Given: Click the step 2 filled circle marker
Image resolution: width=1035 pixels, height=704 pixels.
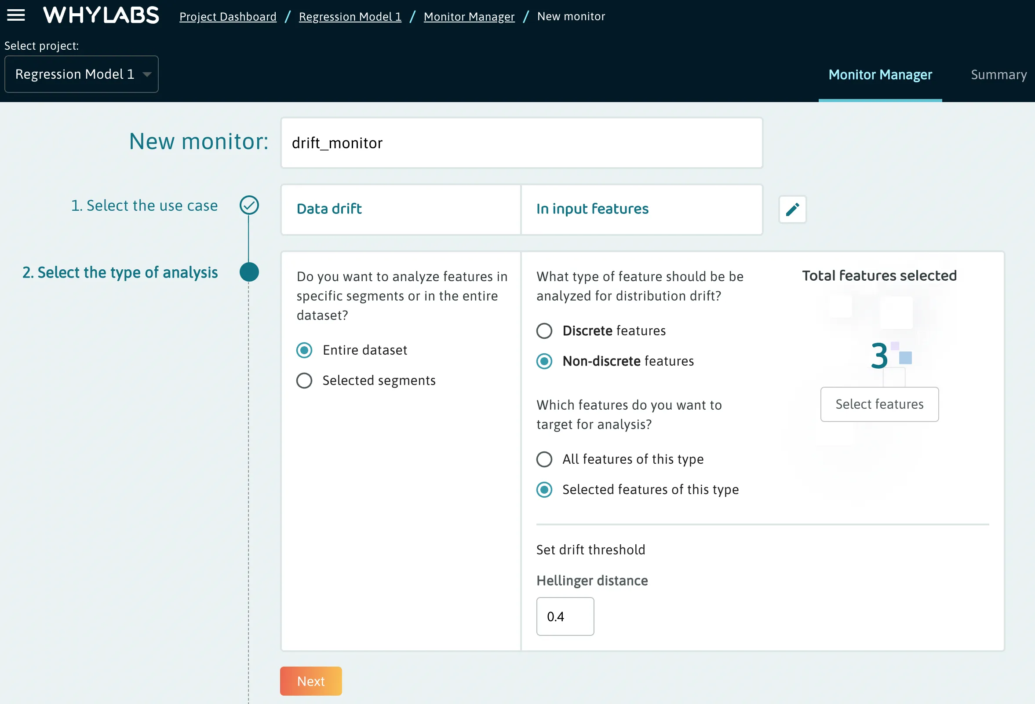Looking at the screenshot, I should 249,272.
